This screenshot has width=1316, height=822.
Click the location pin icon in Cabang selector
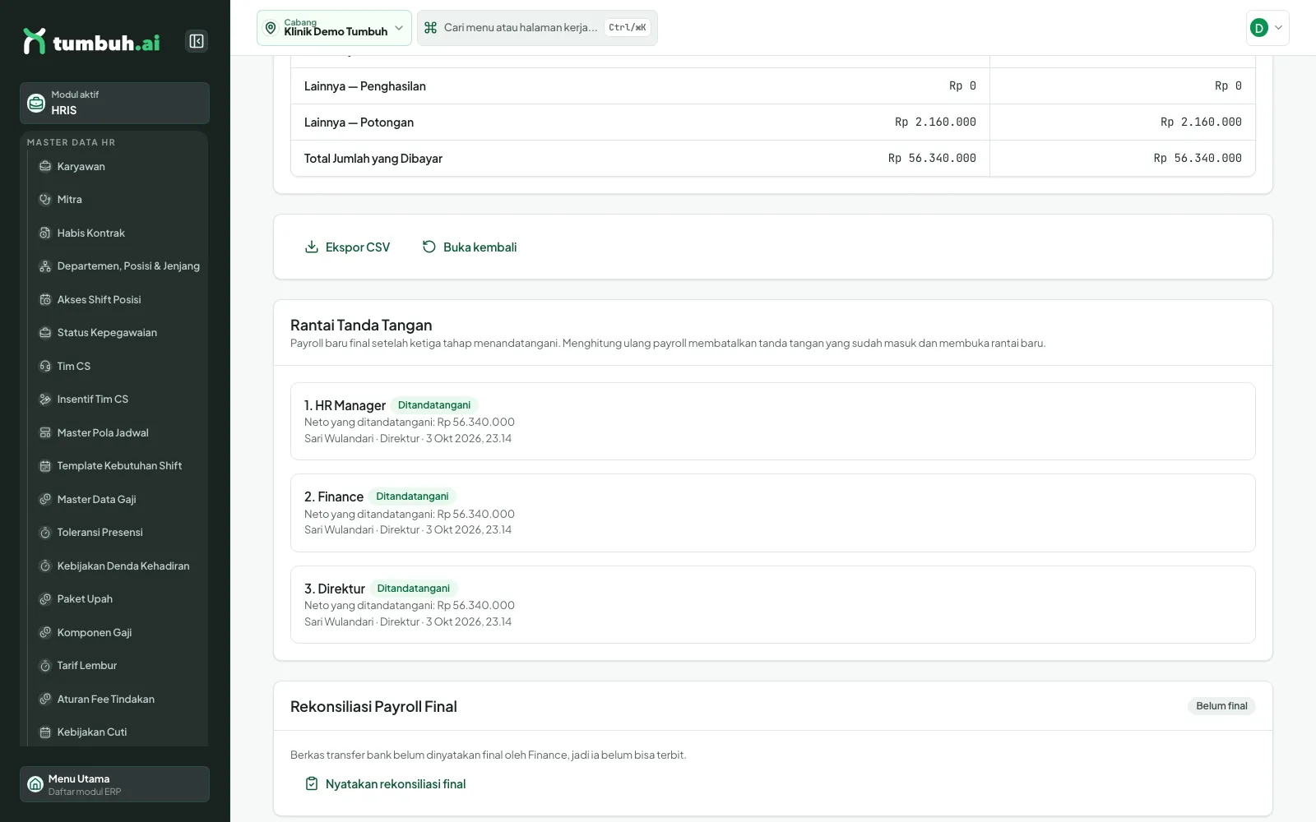(x=271, y=28)
